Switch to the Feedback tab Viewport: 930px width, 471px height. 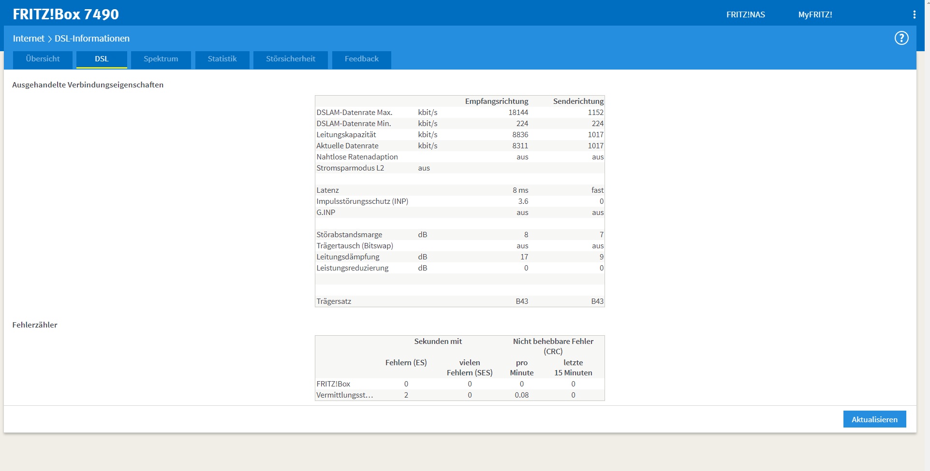coord(362,60)
